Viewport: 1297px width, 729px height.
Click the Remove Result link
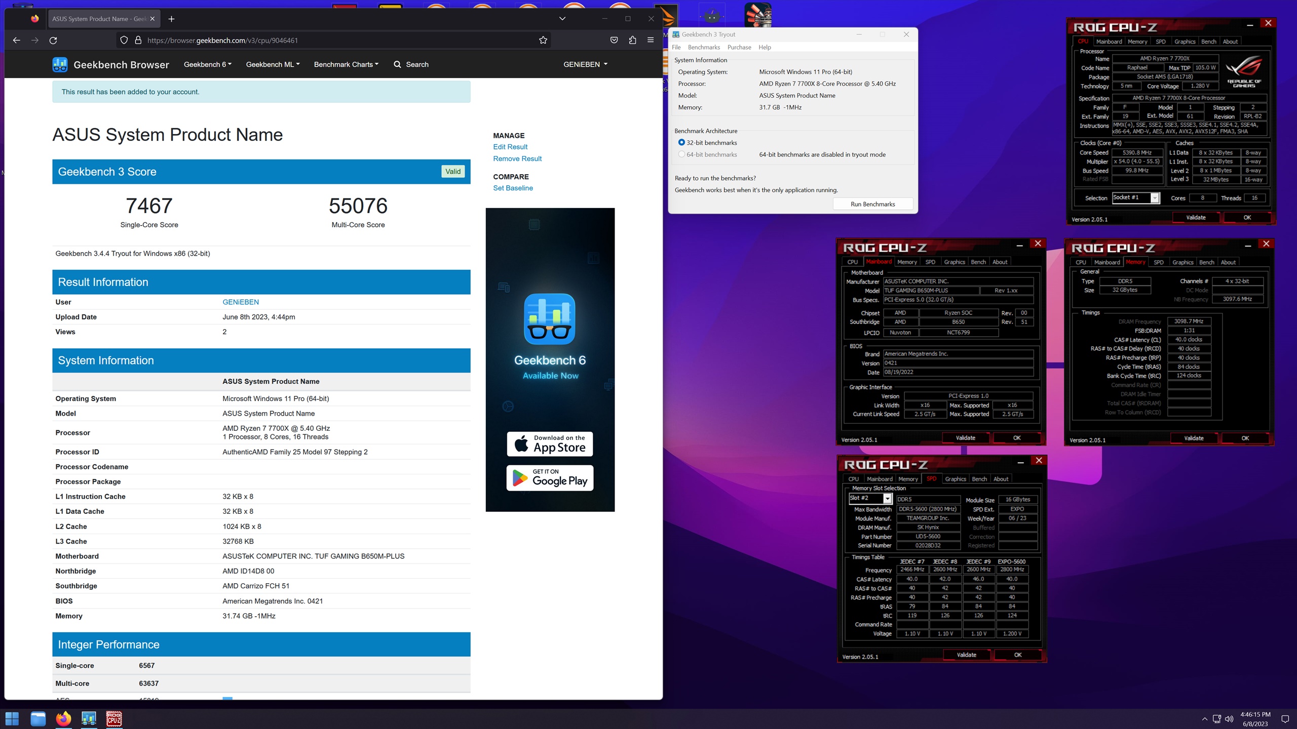(517, 158)
